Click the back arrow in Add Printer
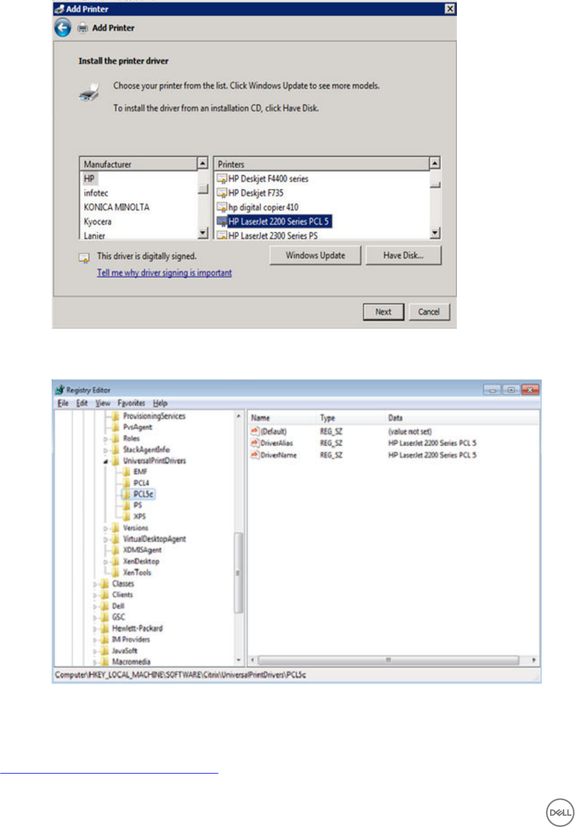The width and height of the screenshot is (575, 827). pos(62,28)
